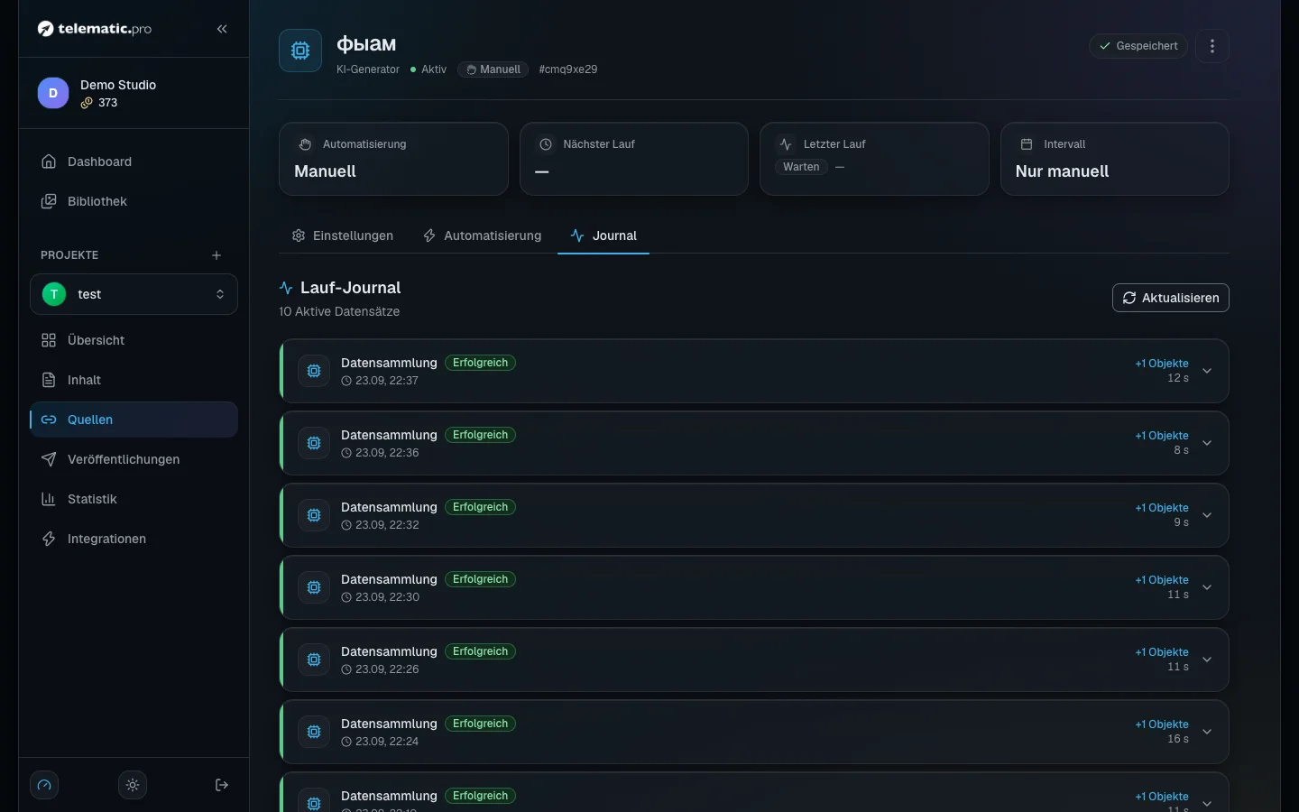The width and height of the screenshot is (1299, 812).
Task: Select the Journal tab
Action: (x=603, y=235)
